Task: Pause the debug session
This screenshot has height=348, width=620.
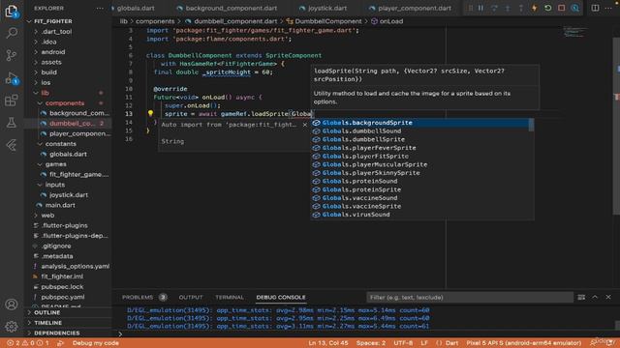Action: [x=480, y=8]
